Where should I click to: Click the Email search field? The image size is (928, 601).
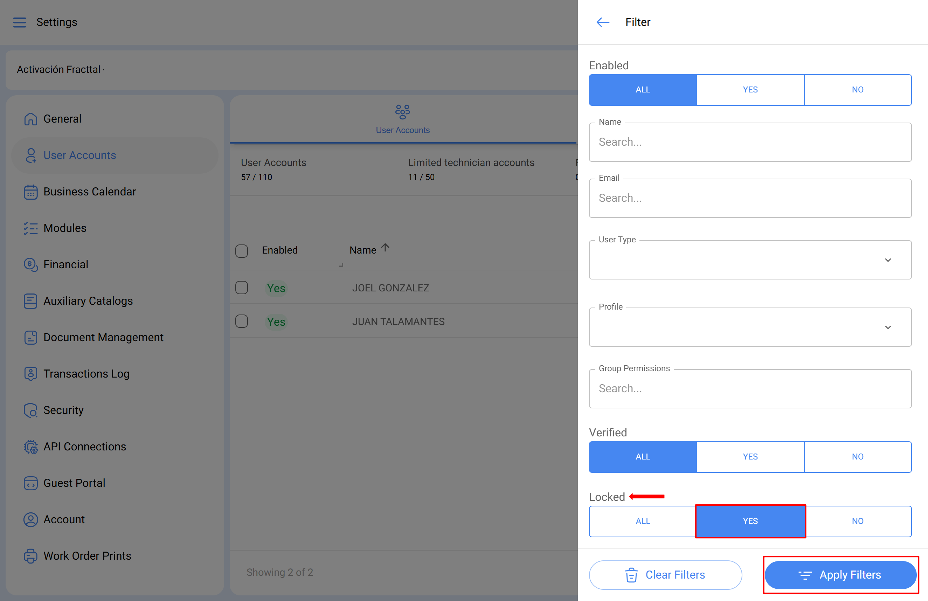tap(750, 199)
